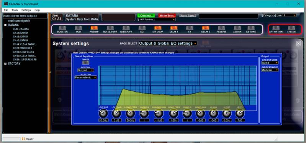
Task: Select CH B2: CRISP CLEAN patch
Action: 23,52
